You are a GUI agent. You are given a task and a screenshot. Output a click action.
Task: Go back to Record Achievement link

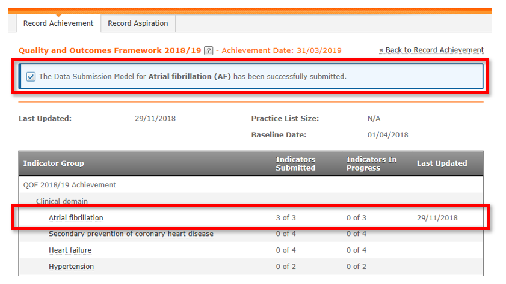(431, 50)
